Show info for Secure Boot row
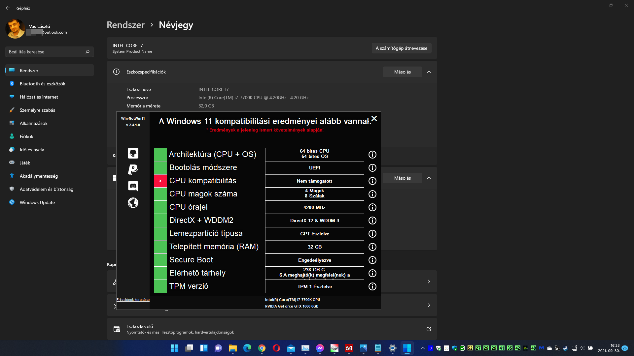This screenshot has width=634, height=356. pyautogui.click(x=372, y=260)
